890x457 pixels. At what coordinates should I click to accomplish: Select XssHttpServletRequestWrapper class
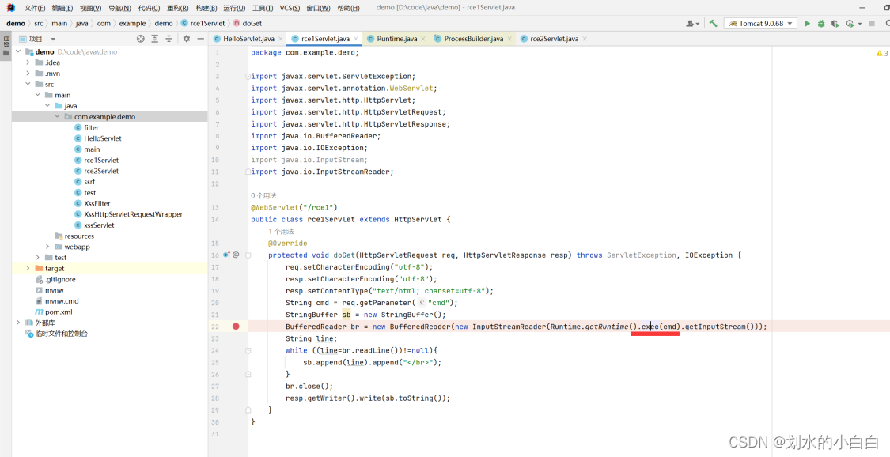click(133, 214)
